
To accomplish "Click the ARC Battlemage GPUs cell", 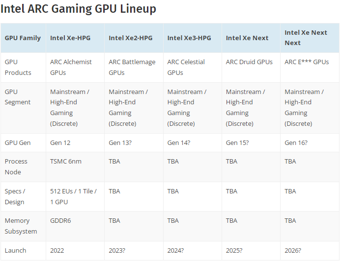I will [x=132, y=67].
